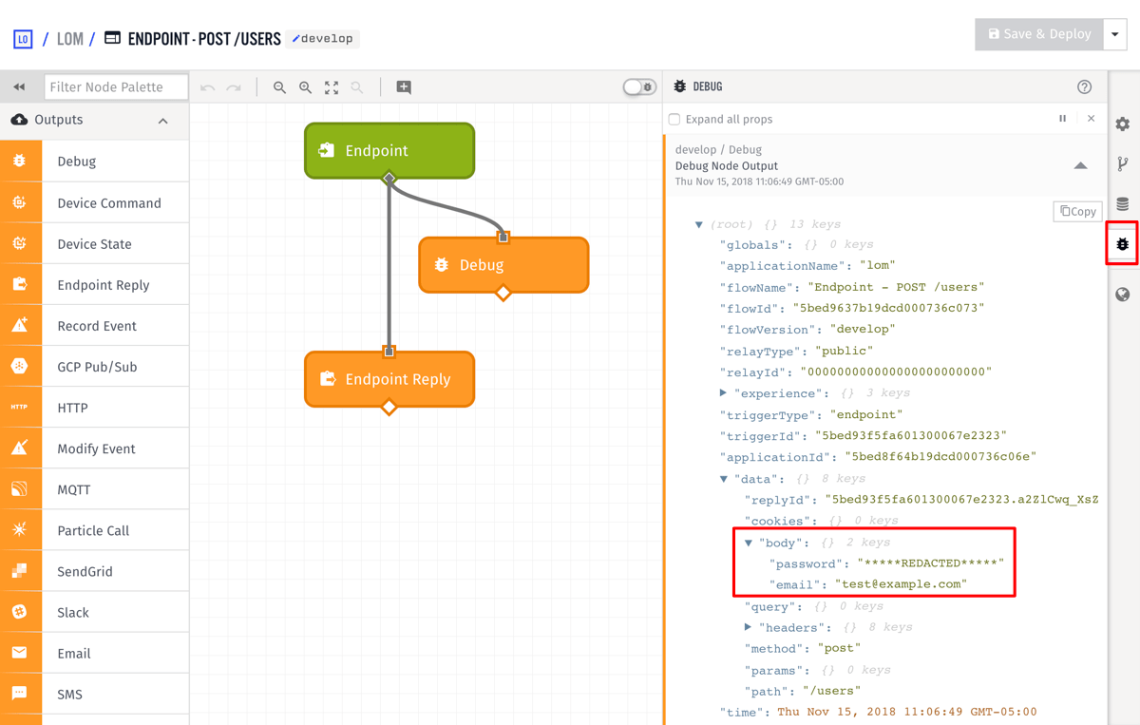1140x725 pixels.
Task: Open debug panel help question icon
Action: coord(1085,86)
